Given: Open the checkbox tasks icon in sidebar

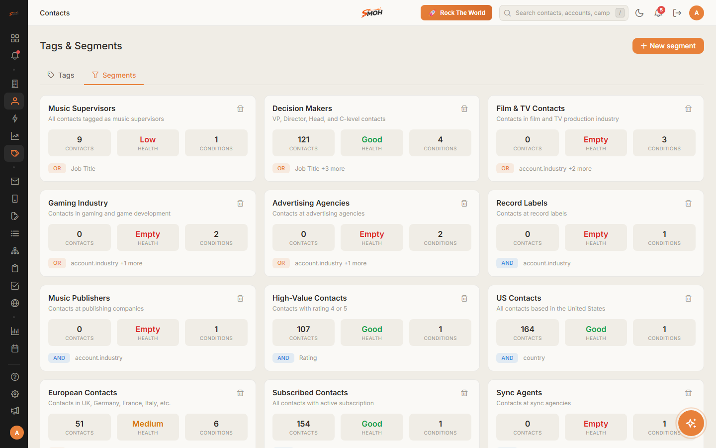Looking at the screenshot, I should coord(15,286).
